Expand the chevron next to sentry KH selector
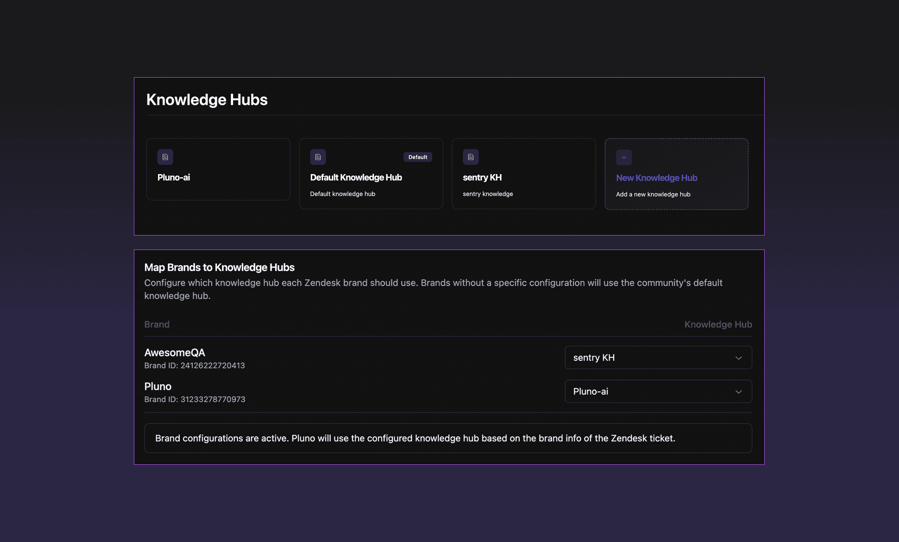 (739, 357)
